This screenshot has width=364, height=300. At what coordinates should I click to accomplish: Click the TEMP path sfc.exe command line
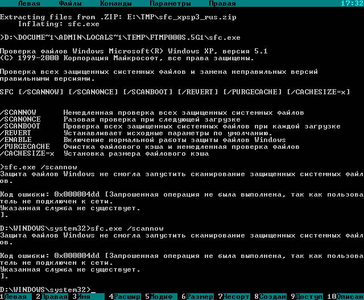point(120,37)
